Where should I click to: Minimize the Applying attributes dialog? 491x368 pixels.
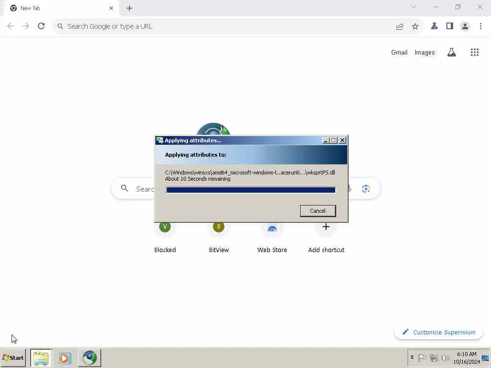(x=326, y=140)
